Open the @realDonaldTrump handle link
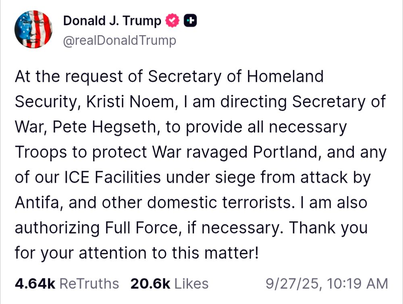Screen dimensions: 403x304 click(x=120, y=40)
